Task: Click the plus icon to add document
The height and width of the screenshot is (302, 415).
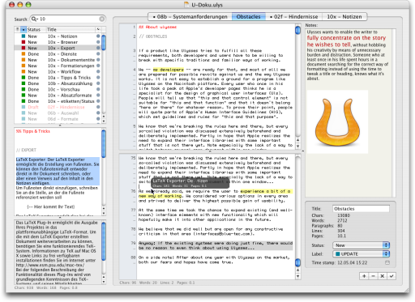Action: [x=364, y=276]
